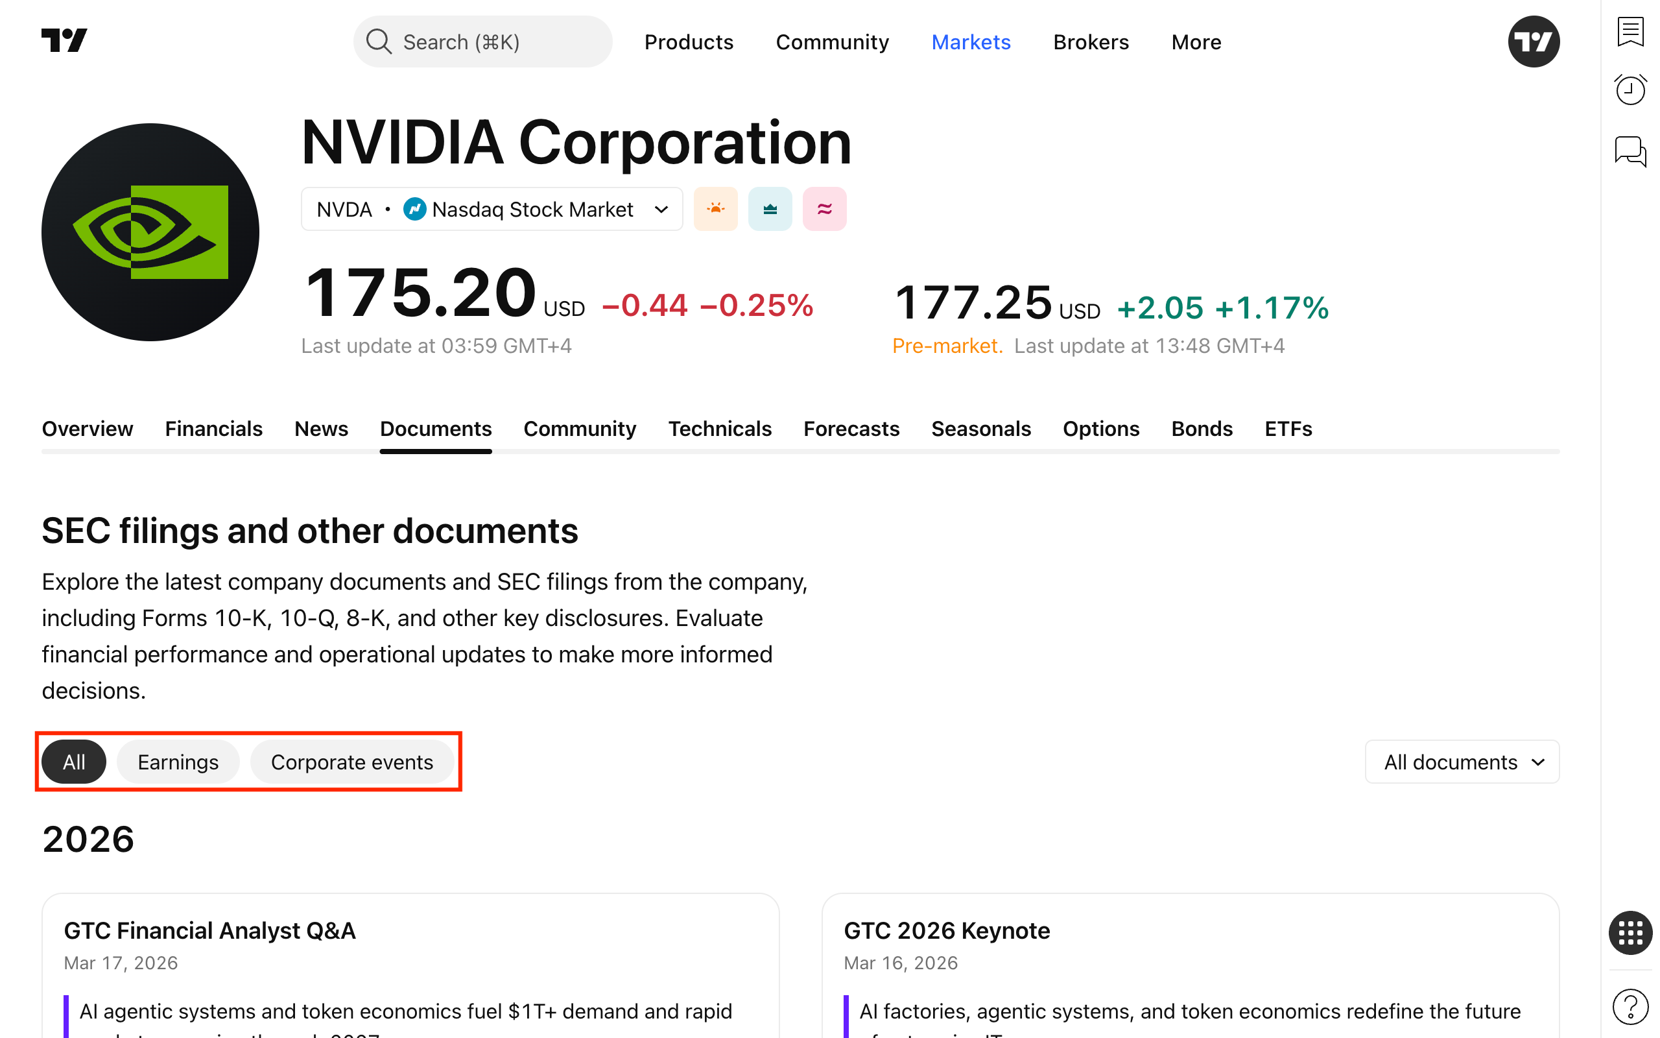Viewport: 1660px width, 1038px height.
Task: Click the Search input field
Action: coord(483,42)
